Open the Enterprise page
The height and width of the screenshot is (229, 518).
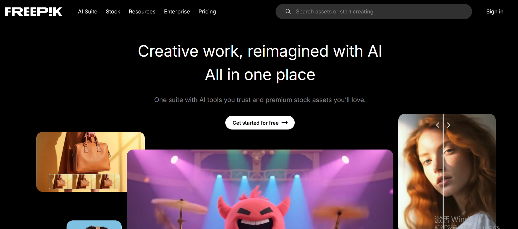pyautogui.click(x=177, y=11)
